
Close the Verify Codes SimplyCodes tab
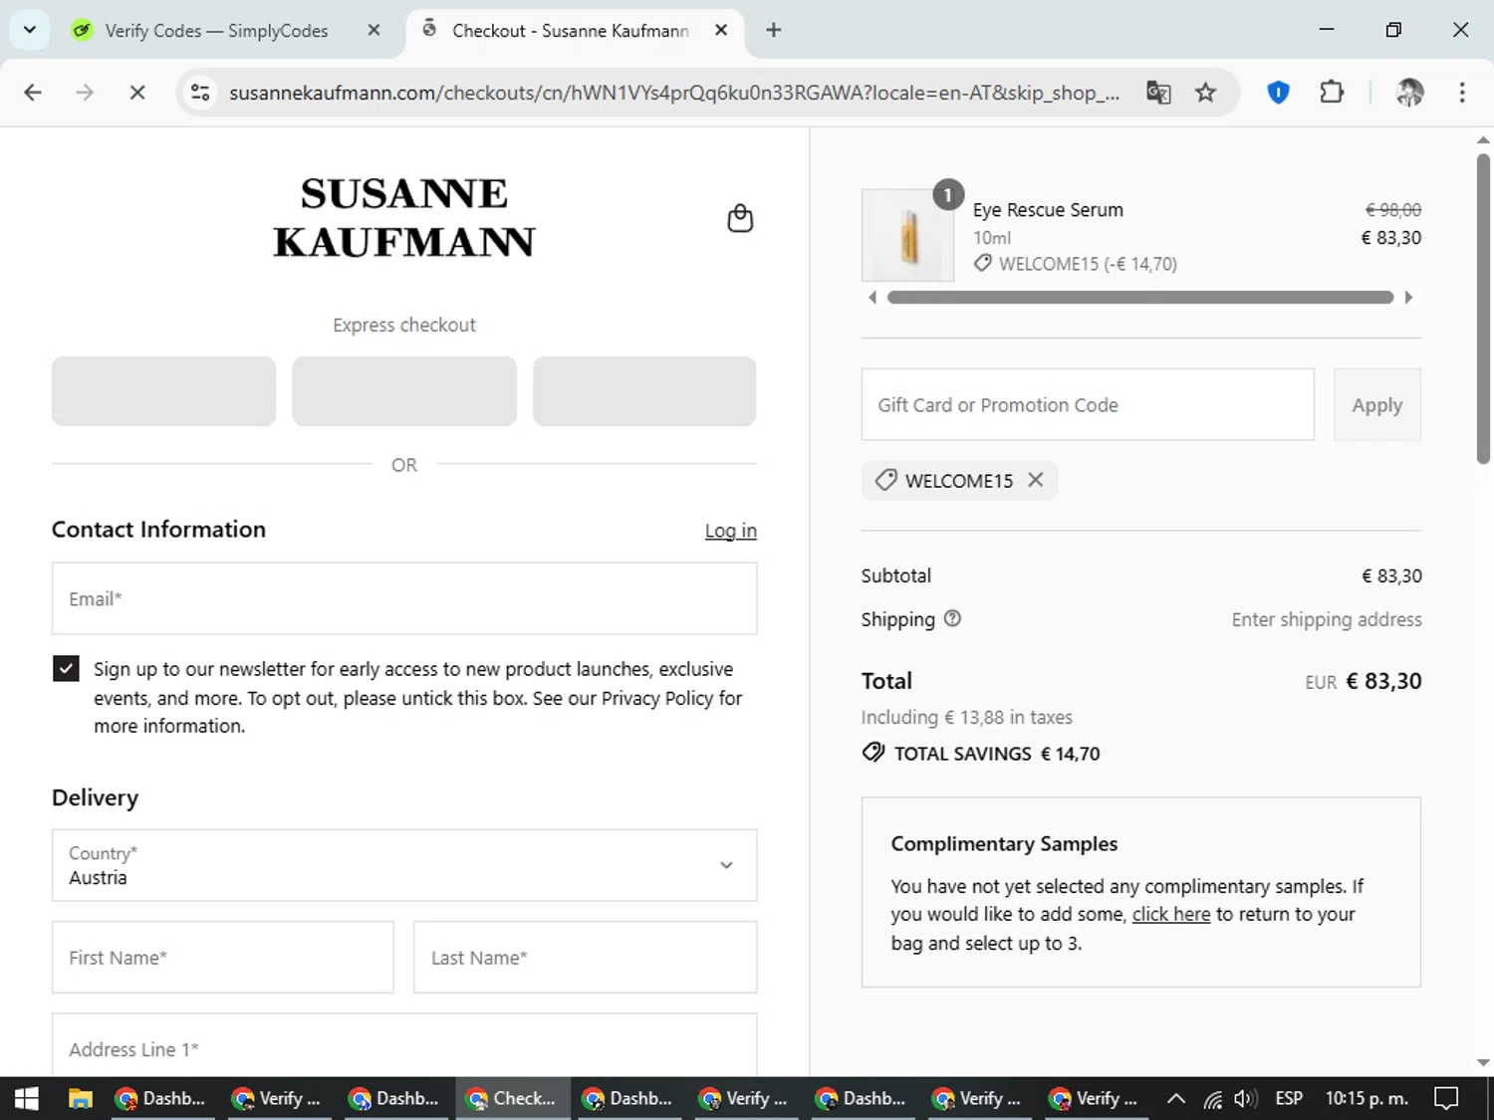373,30
